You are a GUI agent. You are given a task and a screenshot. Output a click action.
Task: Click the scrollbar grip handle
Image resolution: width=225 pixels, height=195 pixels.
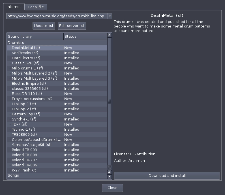coord(109,101)
